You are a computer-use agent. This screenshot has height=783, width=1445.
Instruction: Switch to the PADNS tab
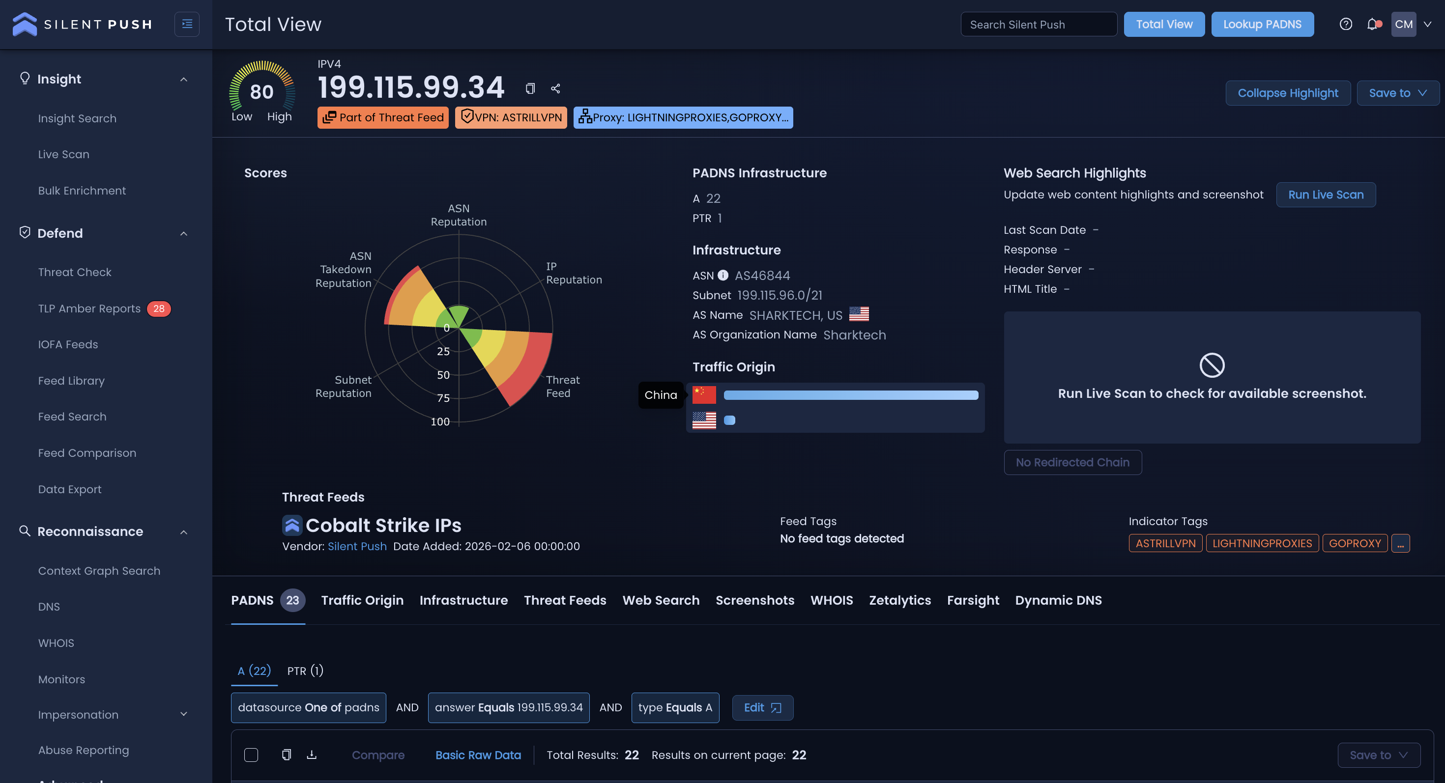268,600
